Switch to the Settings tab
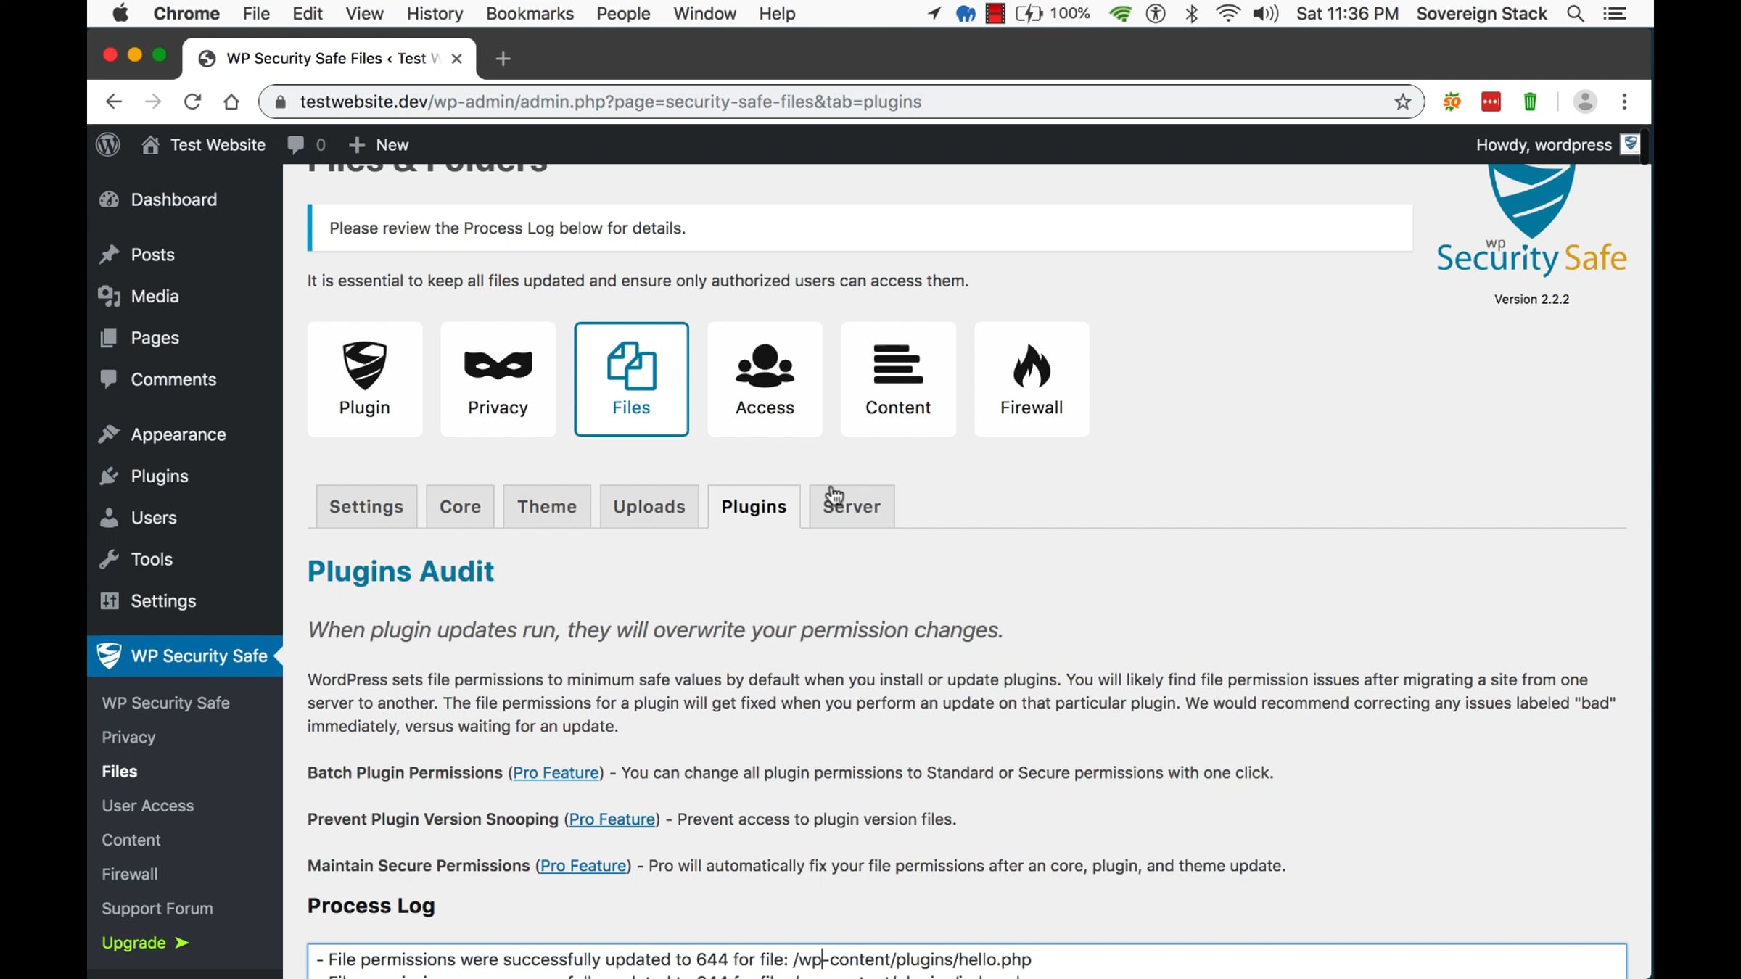Screen dimensions: 1741x979 366,506
